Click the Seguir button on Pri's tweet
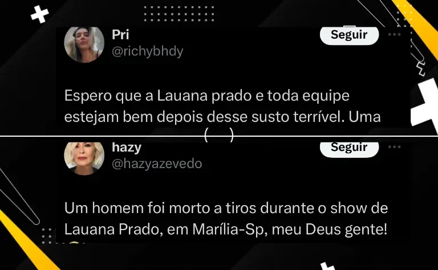The image size is (438, 270). [x=349, y=35]
